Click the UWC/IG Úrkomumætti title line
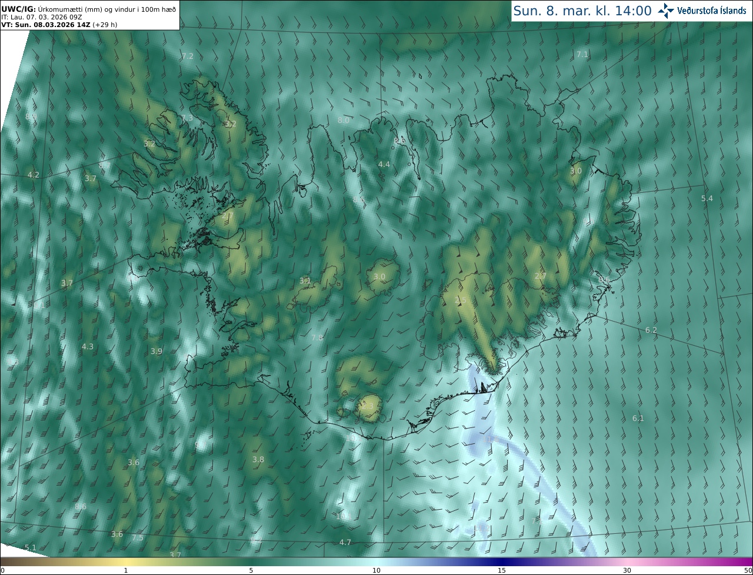Image resolution: width=753 pixels, height=575 pixels. point(88,8)
